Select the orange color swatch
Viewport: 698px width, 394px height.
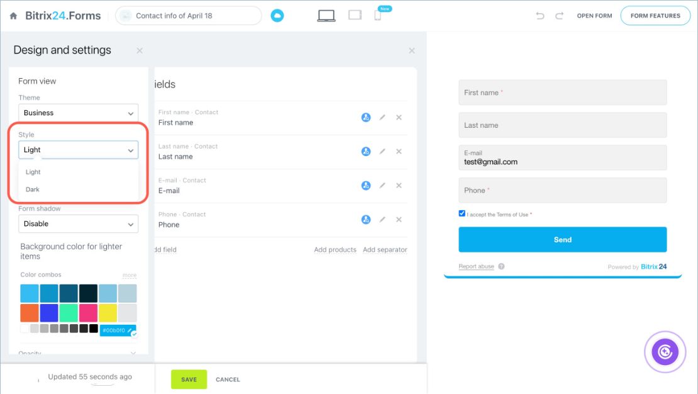point(30,313)
